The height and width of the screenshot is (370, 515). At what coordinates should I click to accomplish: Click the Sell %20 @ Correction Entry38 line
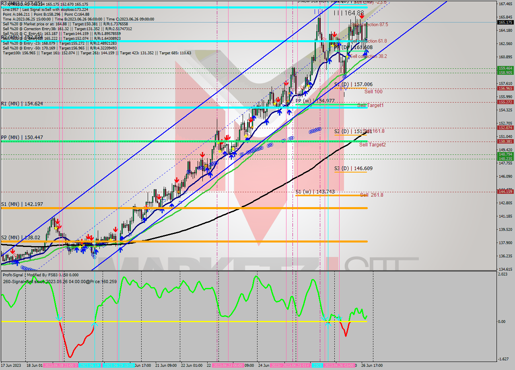[x=67, y=29]
